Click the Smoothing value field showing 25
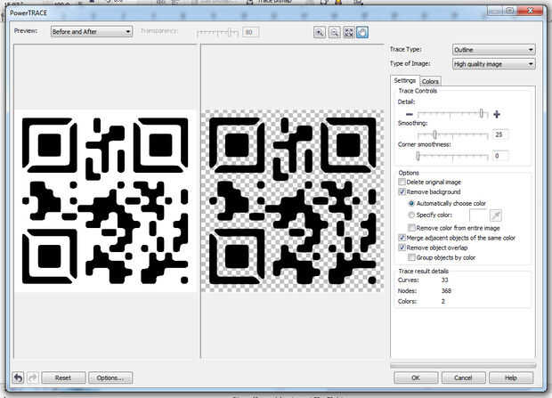The width and height of the screenshot is (552, 398). [499, 134]
